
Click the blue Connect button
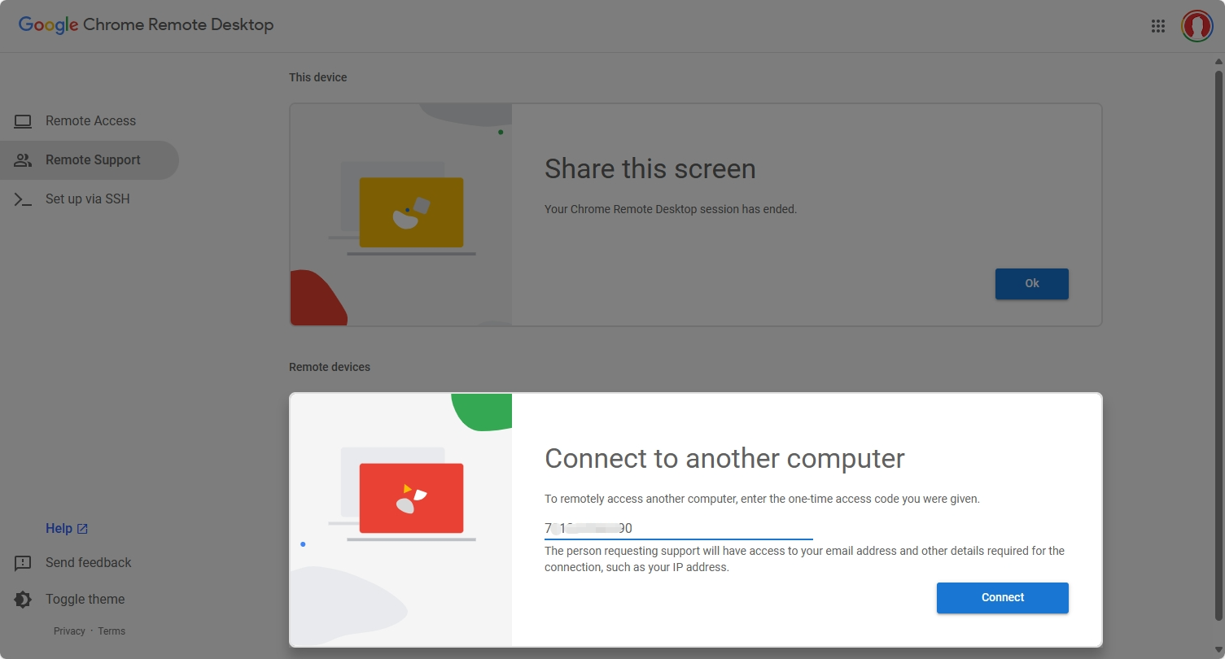click(1003, 598)
